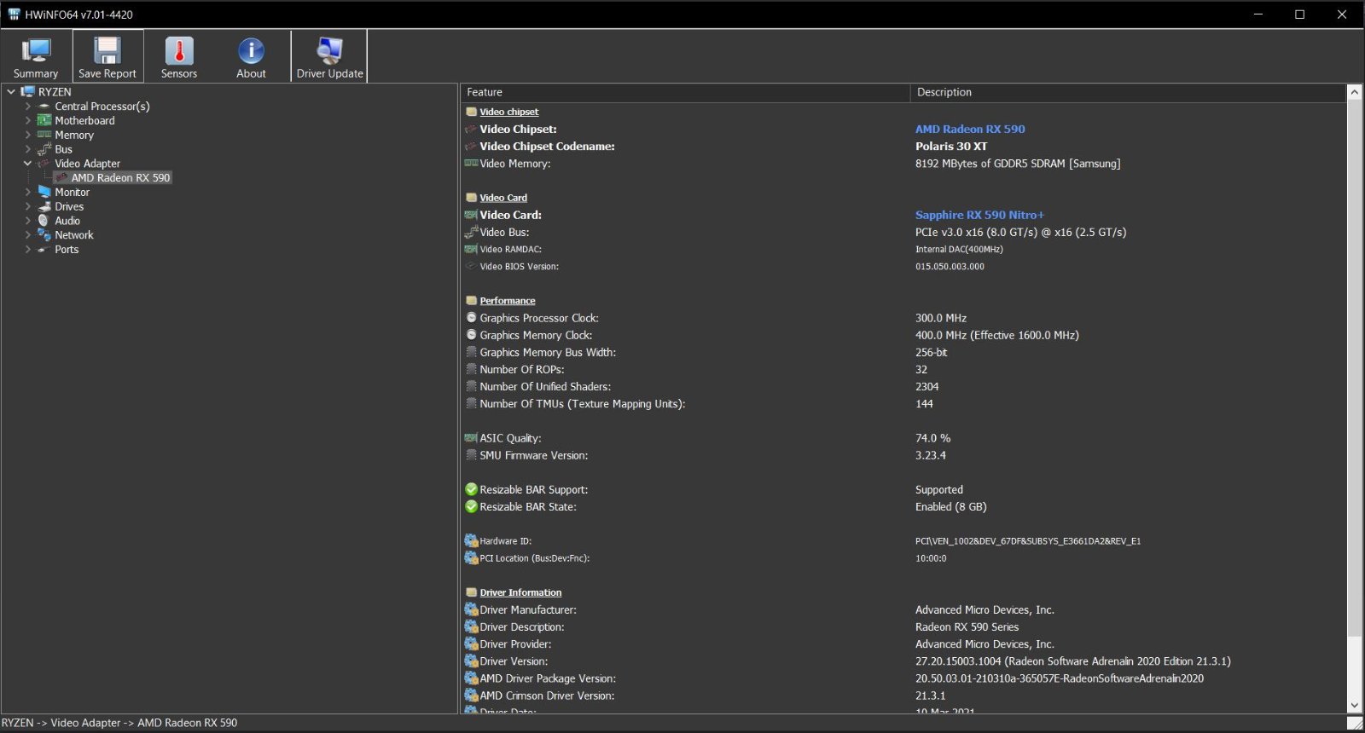Viewport: 1365px width, 733px height.
Task: Click the Performance section folder icon
Action: [471, 300]
